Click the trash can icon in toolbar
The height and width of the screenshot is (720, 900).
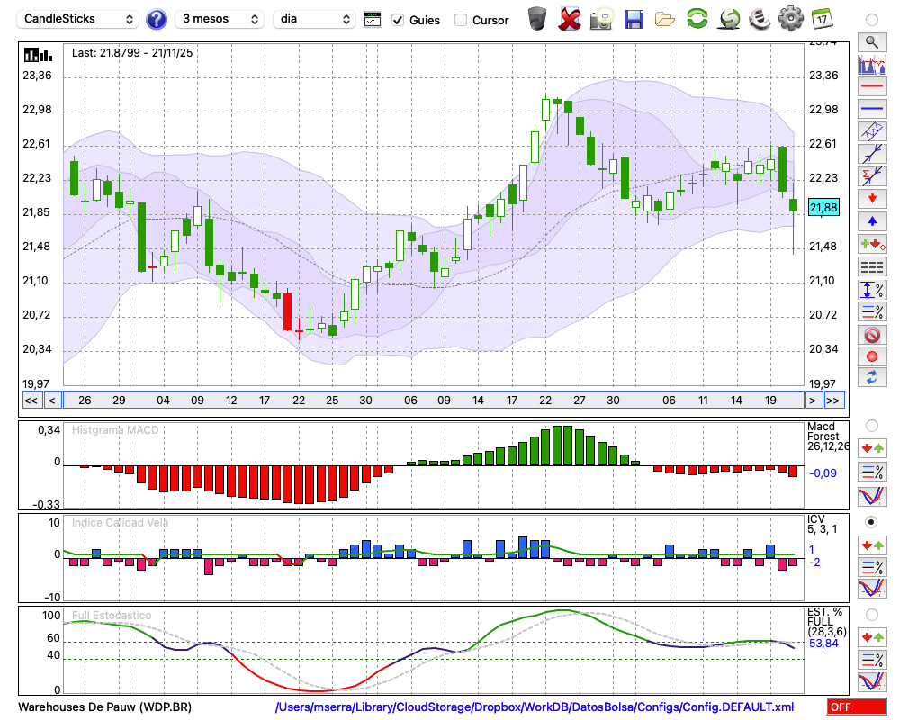(537, 18)
